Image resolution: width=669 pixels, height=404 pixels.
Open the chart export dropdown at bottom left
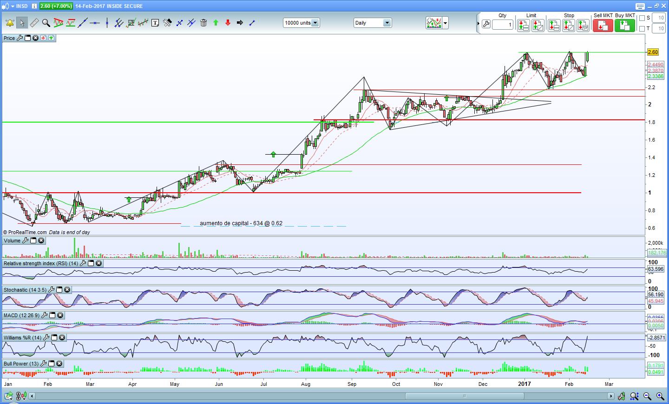click(x=9, y=396)
